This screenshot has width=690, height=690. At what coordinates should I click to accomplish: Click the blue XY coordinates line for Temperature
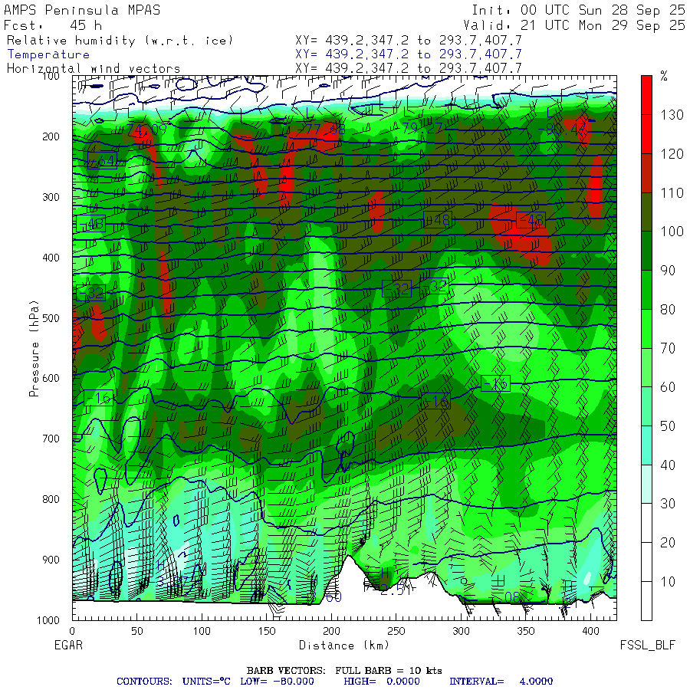click(x=409, y=54)
